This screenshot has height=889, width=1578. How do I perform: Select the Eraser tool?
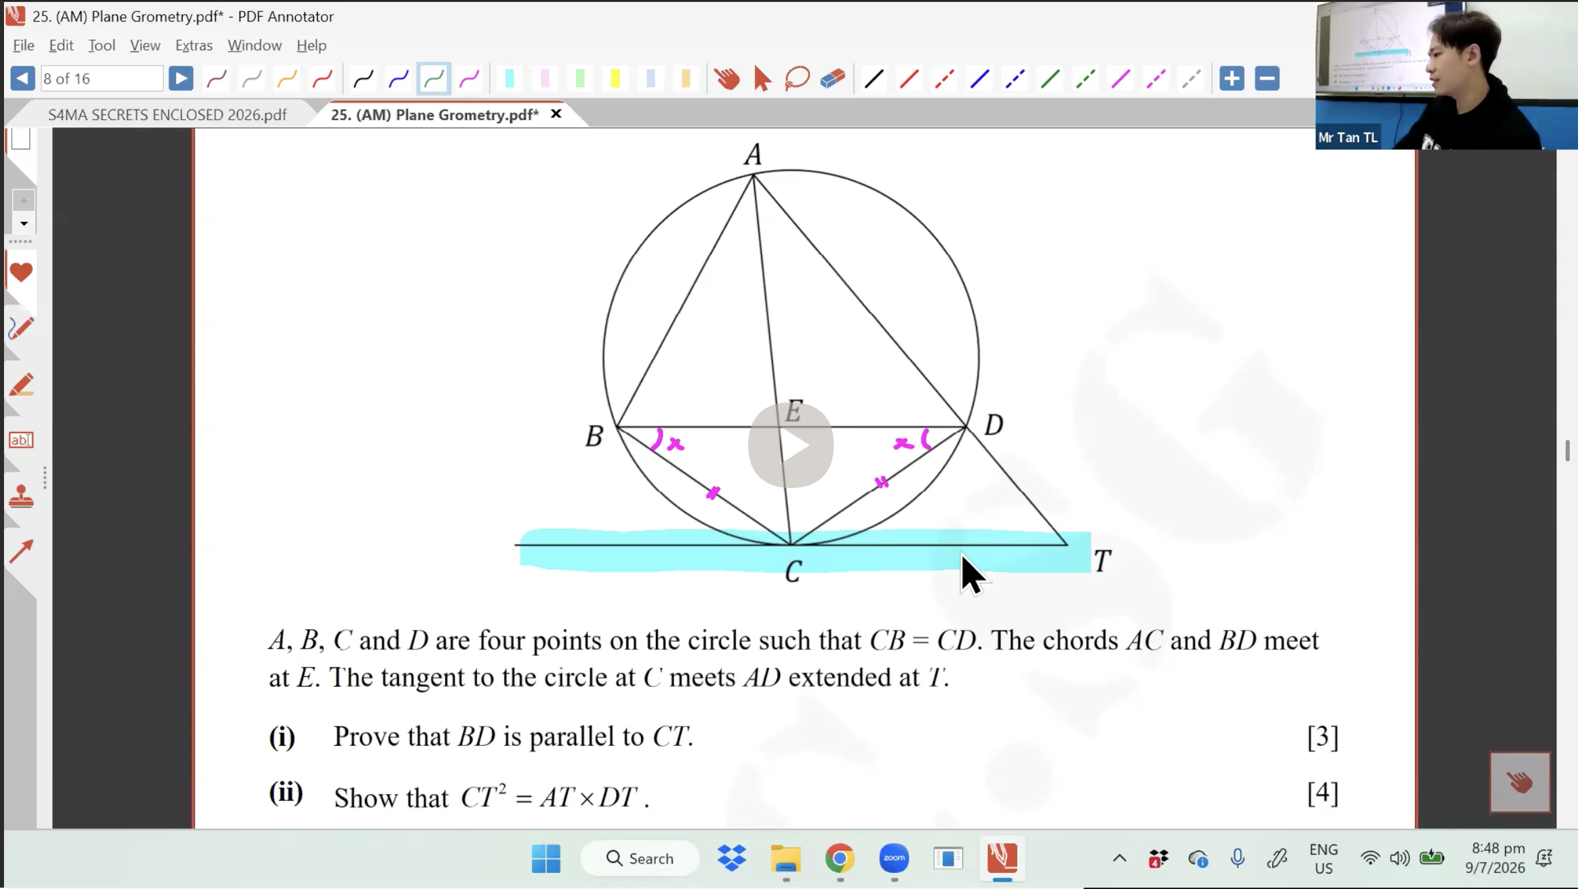click(x=832, y=79)
